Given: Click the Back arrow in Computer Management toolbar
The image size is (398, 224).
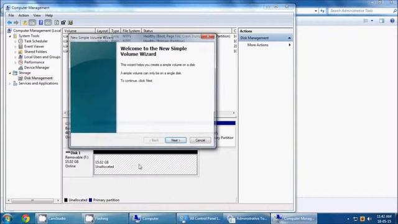Looking at the screenshot, I should [9, 22].
